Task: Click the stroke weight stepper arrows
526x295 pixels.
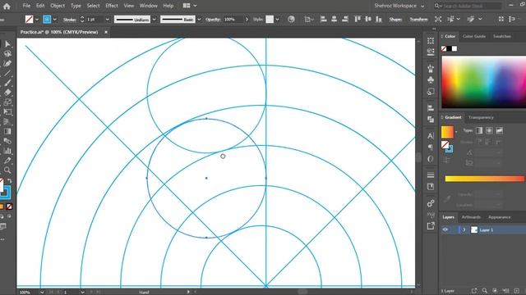Action: [x=82, y=20]
